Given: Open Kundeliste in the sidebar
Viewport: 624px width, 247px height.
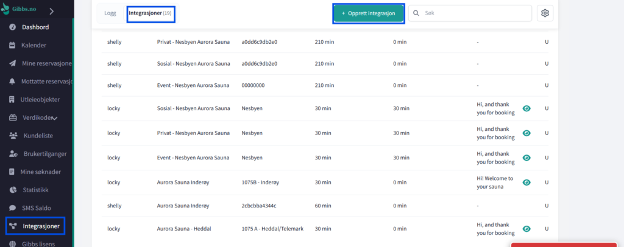Looking at the screenshot, I should coord(38,136).
